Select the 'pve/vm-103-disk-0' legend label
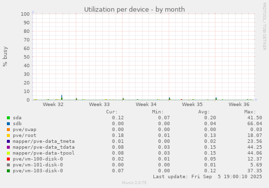The width and height of the screenshot is (269, 188). click(x=38, y=171)
